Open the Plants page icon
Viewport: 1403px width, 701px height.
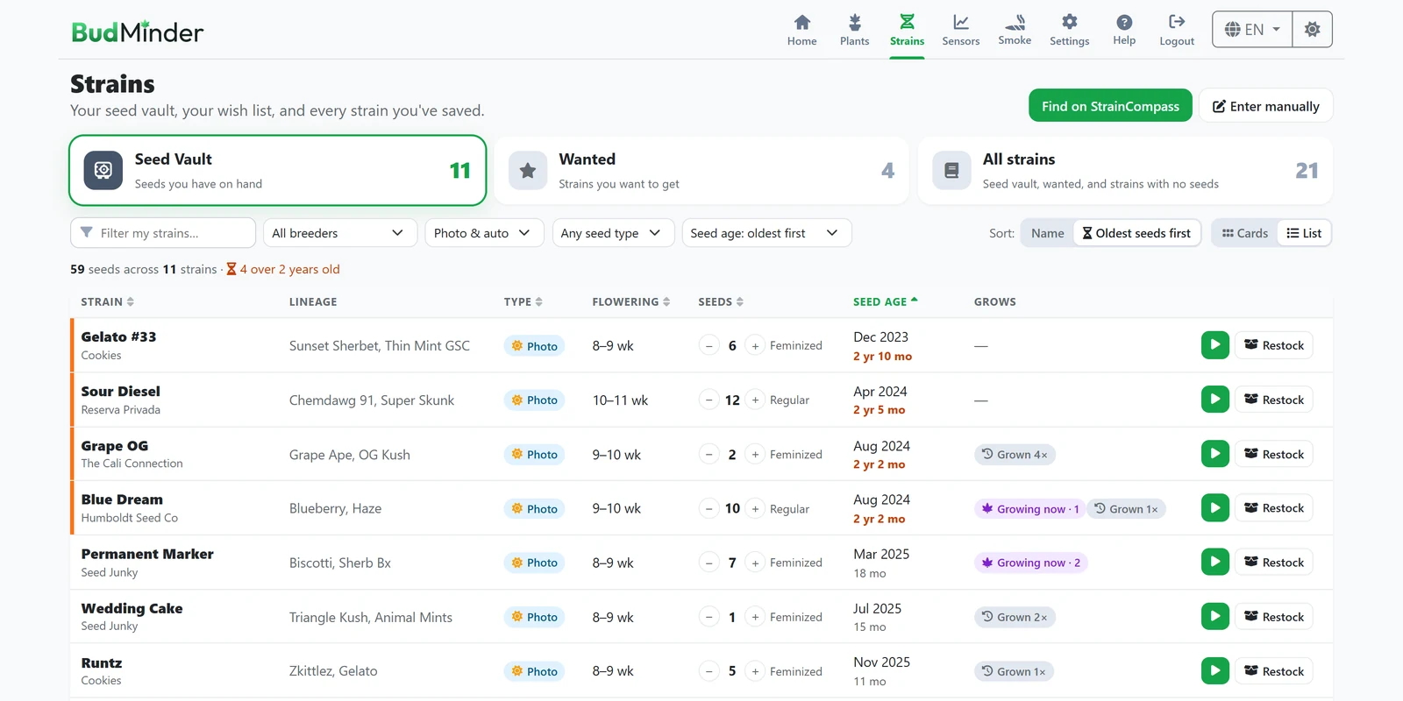[854, 23]
